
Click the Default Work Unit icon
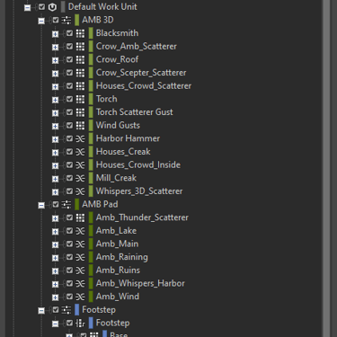click(x=52, y=7)
